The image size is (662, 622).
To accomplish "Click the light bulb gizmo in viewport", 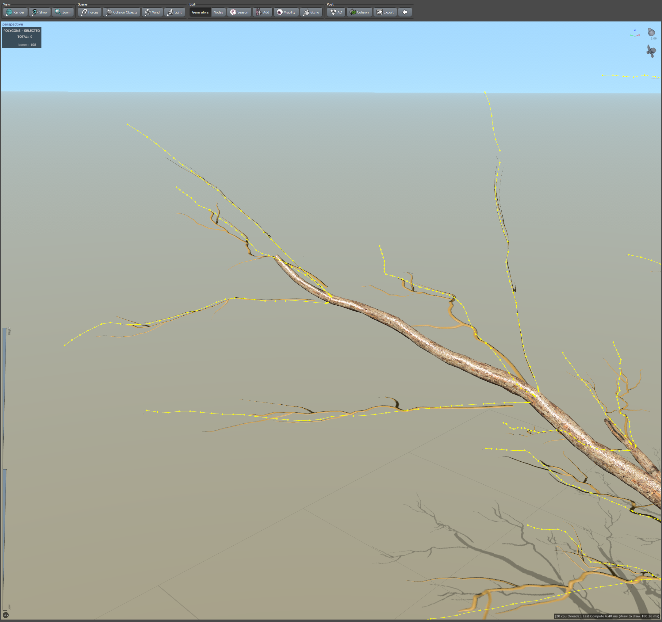I will tap(651, 32).
